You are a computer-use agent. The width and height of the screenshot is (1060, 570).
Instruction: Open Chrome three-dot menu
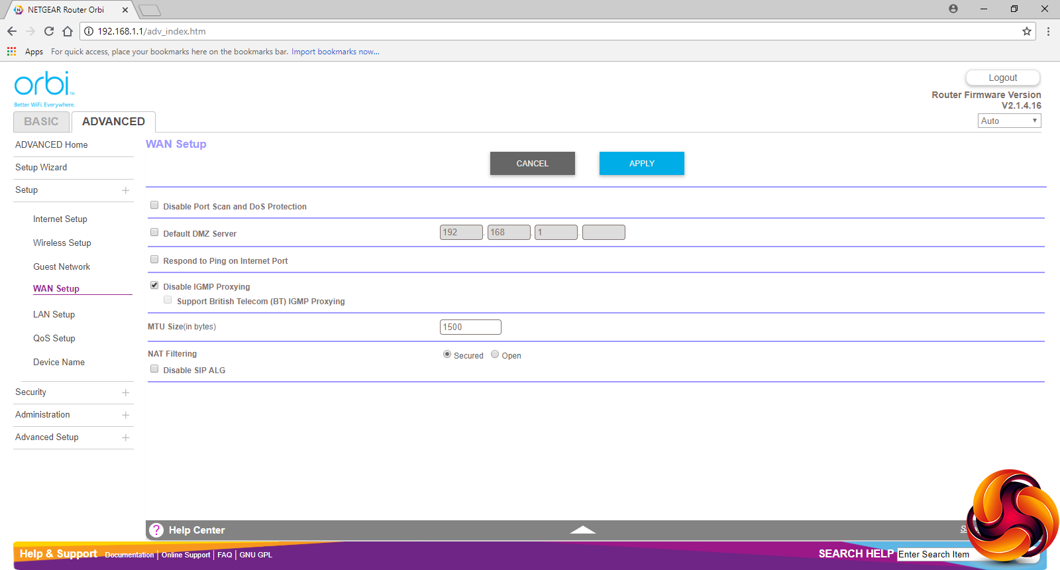[1048, 31]
